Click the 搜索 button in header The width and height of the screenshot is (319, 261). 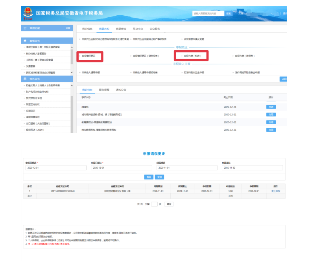click(229, 13)
